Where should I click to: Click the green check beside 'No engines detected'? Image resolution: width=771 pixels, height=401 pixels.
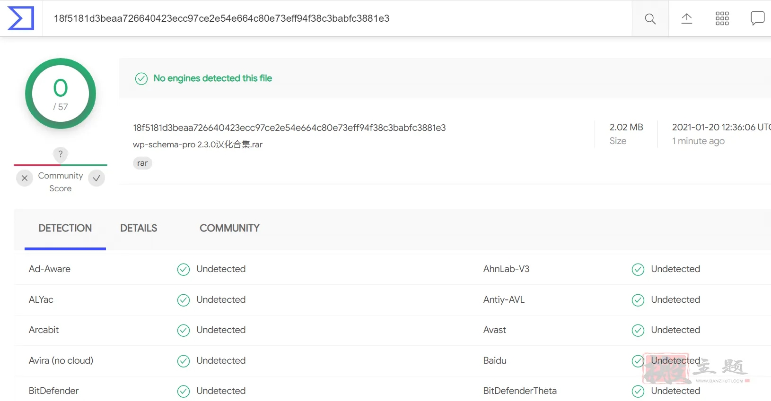(x=141, y=78)
